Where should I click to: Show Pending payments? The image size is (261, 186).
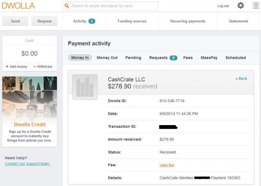coord(133,58)
